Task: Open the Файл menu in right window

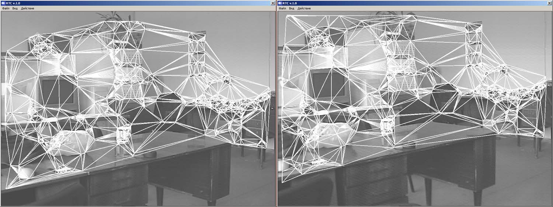Action: (x=282, y=8)
